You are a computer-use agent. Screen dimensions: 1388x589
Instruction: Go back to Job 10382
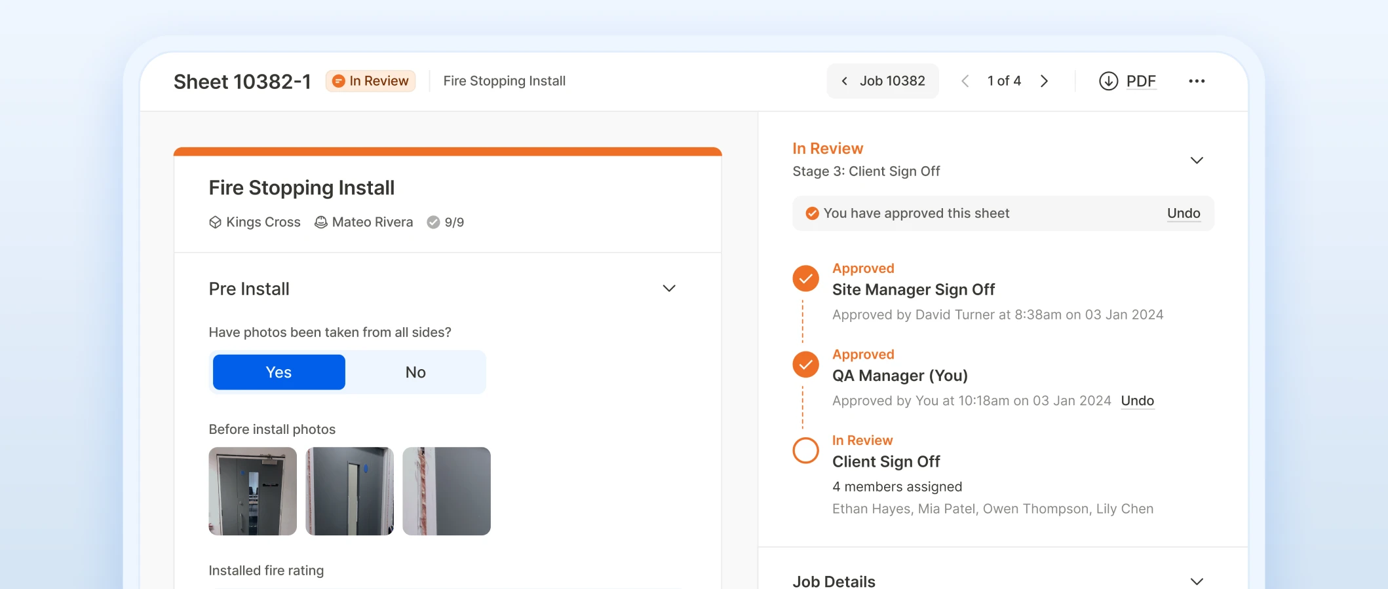[883, 81]
